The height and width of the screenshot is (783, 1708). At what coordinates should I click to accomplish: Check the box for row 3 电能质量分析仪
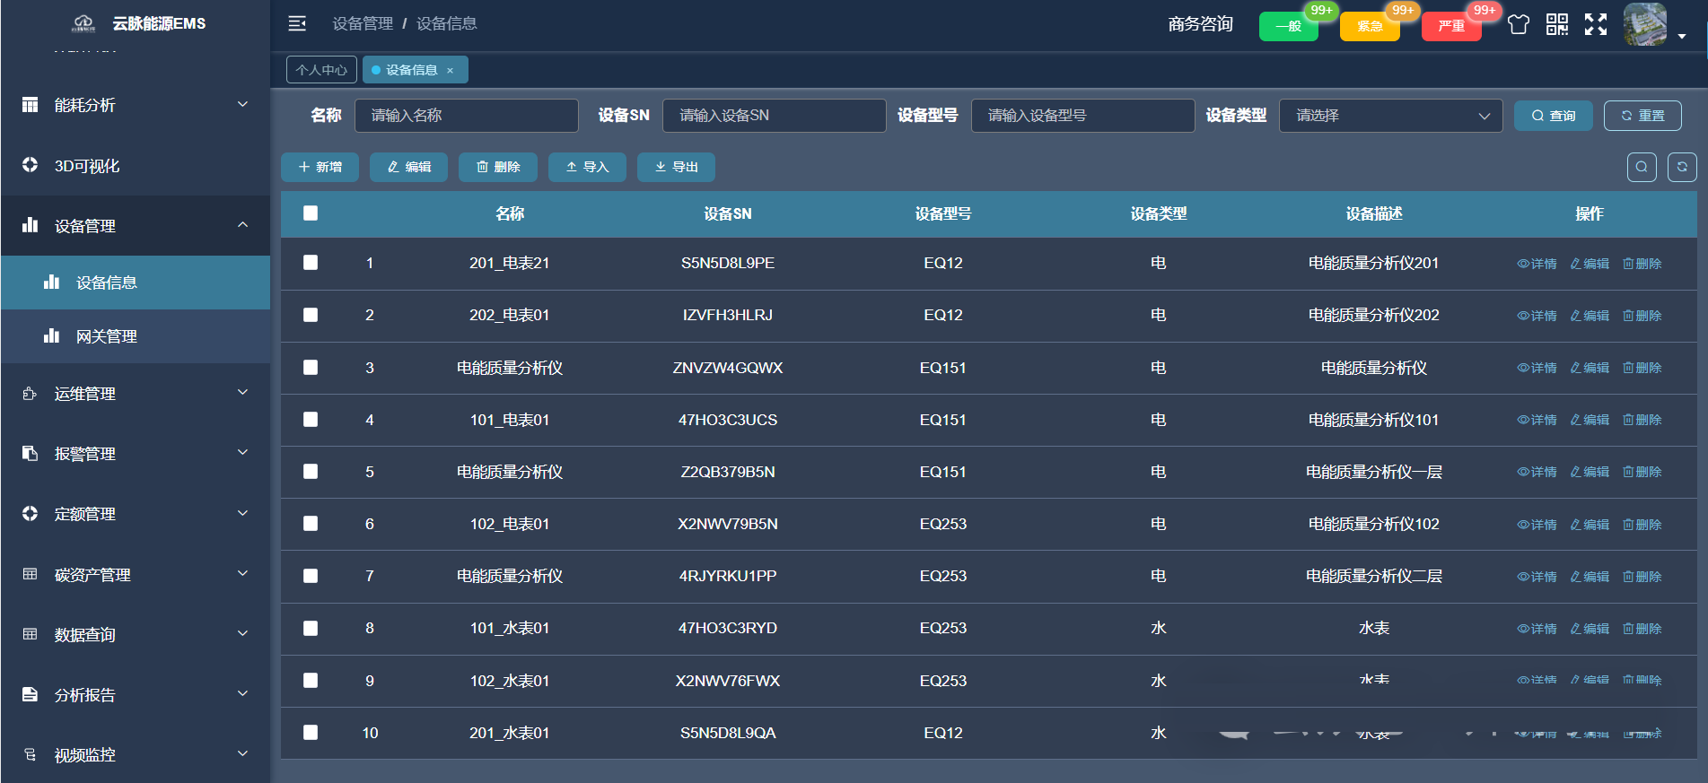point(311,368)
